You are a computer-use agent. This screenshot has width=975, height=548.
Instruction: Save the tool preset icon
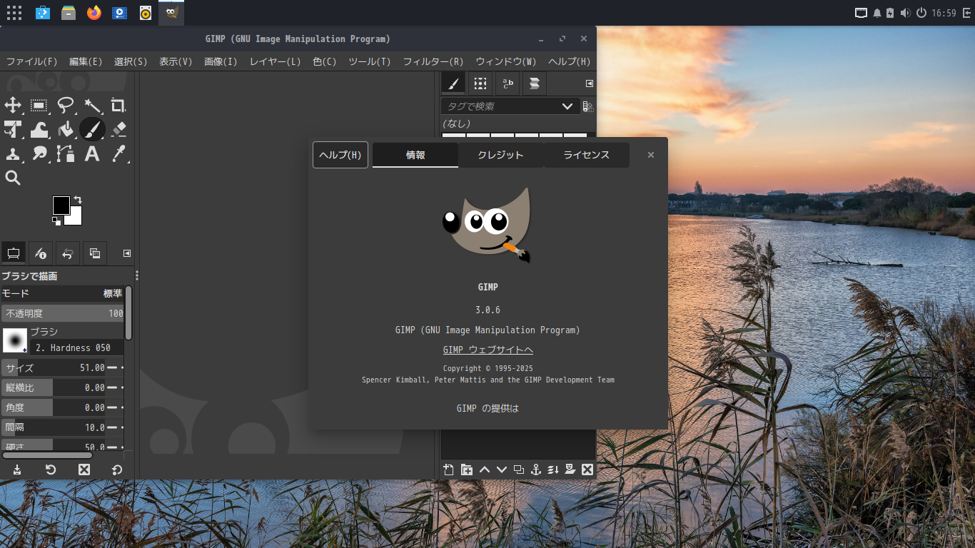17,470
